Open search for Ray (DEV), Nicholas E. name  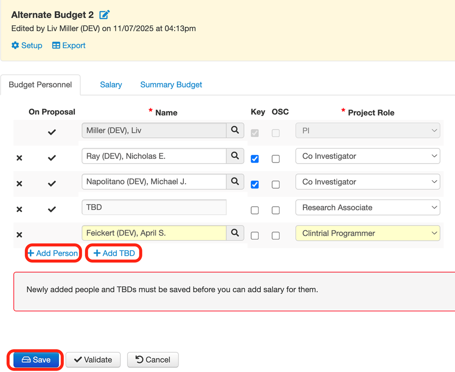(x=235, y=156)
